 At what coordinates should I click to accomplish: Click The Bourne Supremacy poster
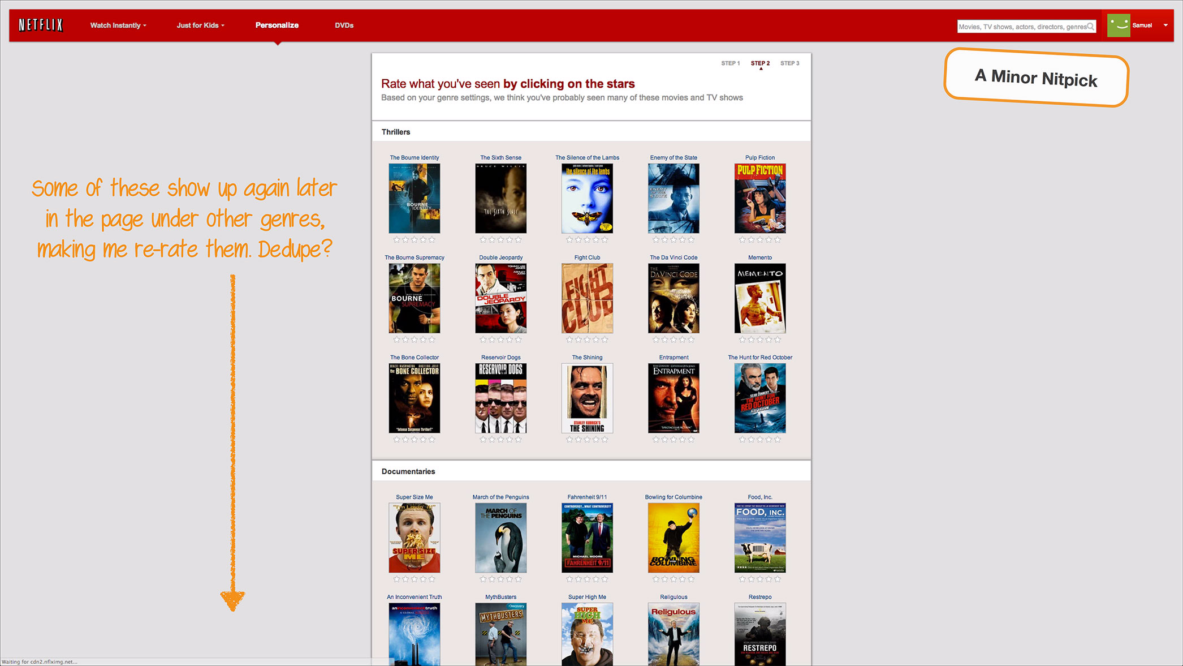415,298
